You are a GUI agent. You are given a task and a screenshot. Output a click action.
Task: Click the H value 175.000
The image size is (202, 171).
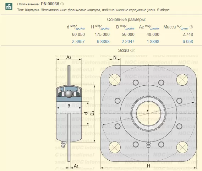click(102, 34)
